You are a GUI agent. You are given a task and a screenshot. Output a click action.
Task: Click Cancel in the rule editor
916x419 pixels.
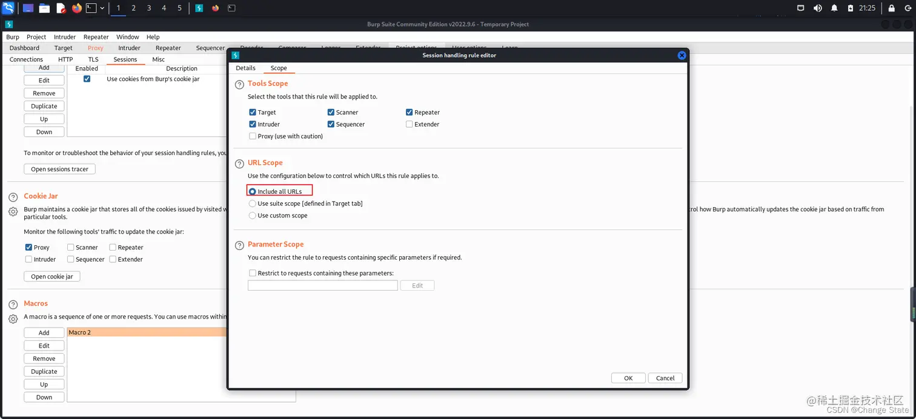coord(665,378)
